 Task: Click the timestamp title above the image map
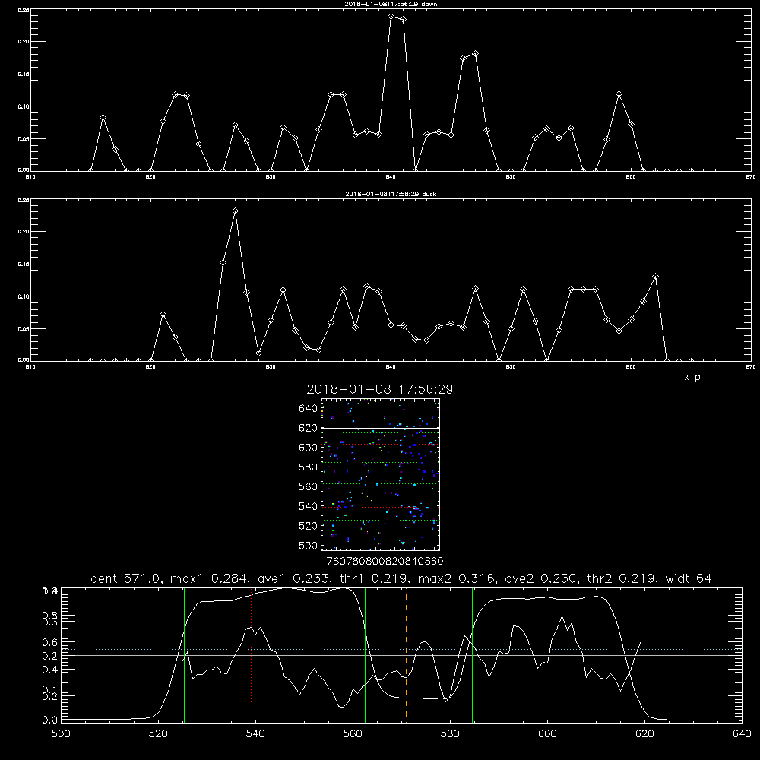(x=379, y=389)
